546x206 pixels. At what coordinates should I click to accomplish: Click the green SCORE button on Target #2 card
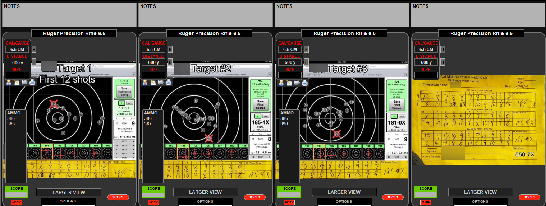pyautogui.click(x=153, y=192)
